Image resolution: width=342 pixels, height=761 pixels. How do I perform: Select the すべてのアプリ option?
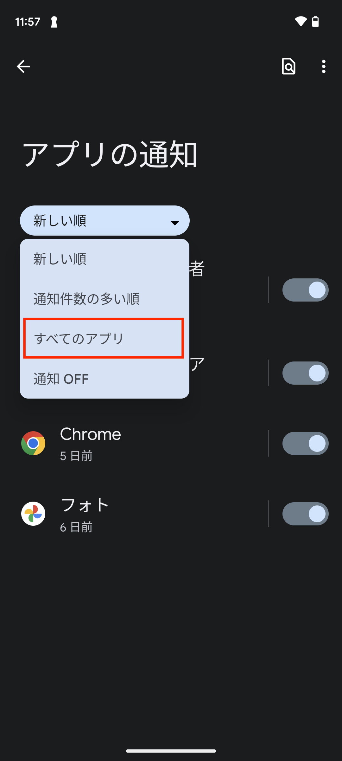pyautogui.click(x=79, y=339)
